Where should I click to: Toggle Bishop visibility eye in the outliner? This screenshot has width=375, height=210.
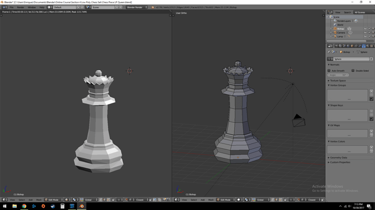[x=365, y=29]
